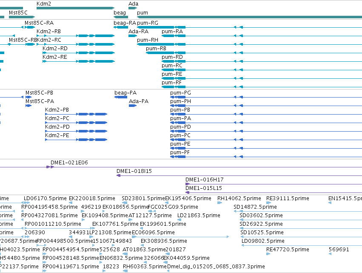Screen dimensions: 362x273
Task: Click EST SD23801.5prime
Action: click(x=143, y=198)
